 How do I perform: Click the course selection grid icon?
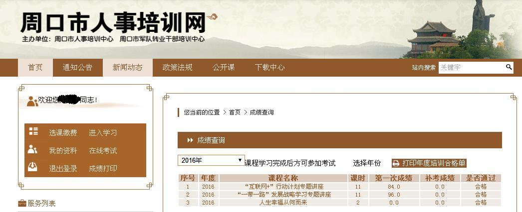[x=33, y=132]
